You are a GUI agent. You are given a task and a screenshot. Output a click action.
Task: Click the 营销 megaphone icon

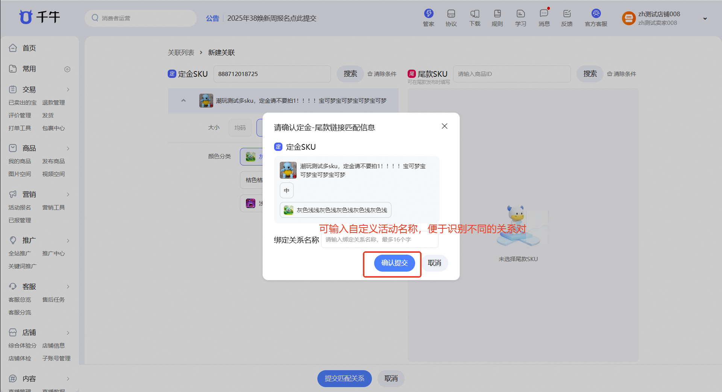(x=13, y=194)
